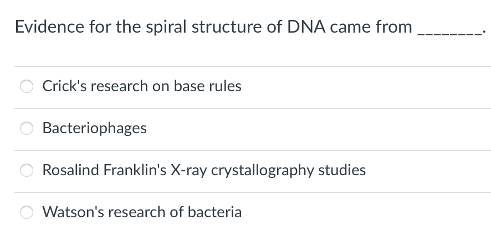Viewport: 491px width, 241px height.
Task: Click the word "Franklin's" in the third option
Action: coord(135,170)
